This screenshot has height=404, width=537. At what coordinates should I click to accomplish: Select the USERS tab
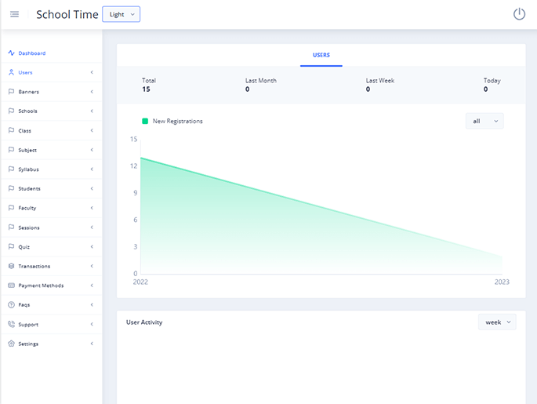click(x=321, y=55)
